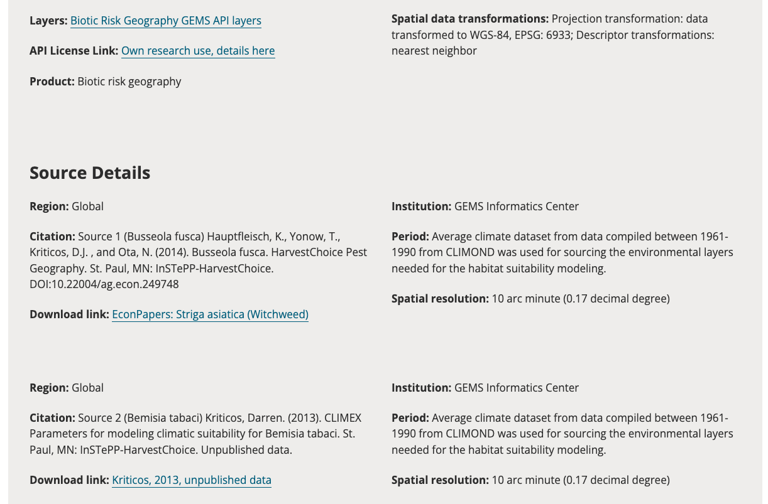This screenshot has width=768, height=504.
Task: Click the first 'Spatial resolution: 10 arc minute' line
Action: point(530,299)
